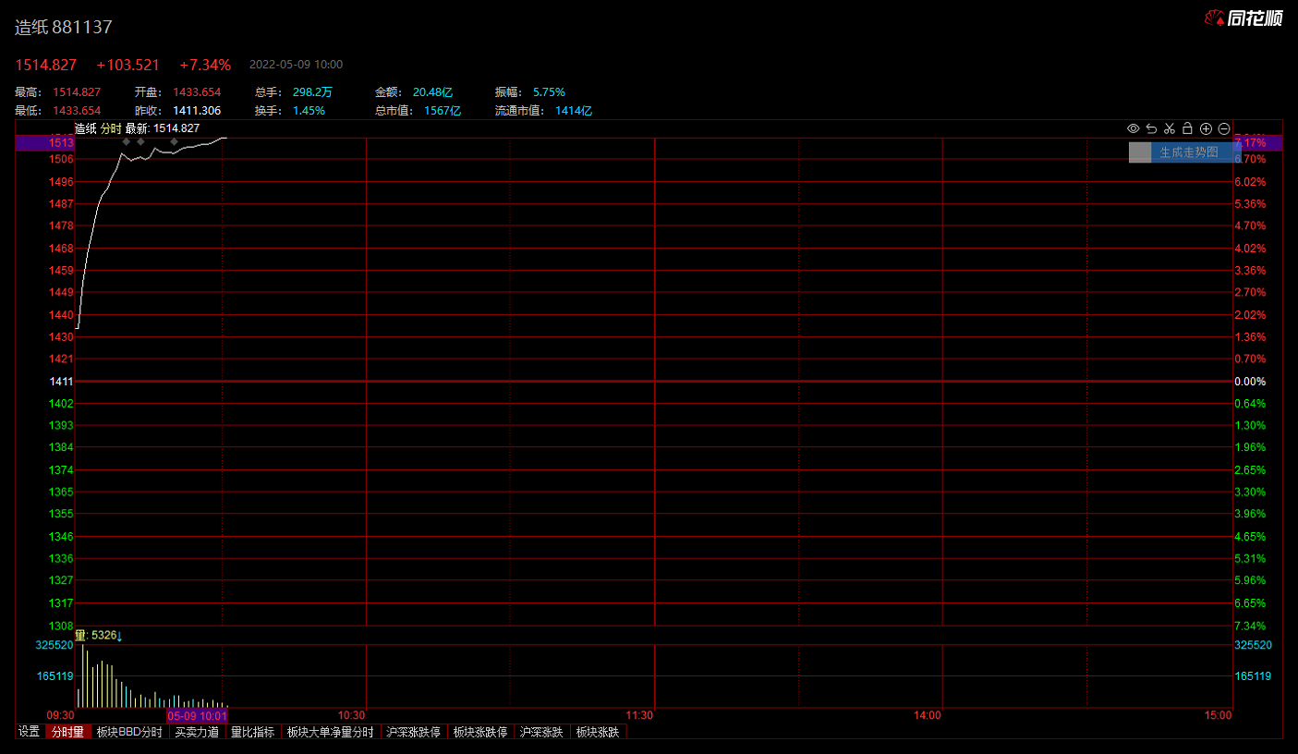Click the 2022-05-09 10:00 timestamp
The height and width of the screenshot is (754, 1298).
pyautogui.click(x=296, y=65)
